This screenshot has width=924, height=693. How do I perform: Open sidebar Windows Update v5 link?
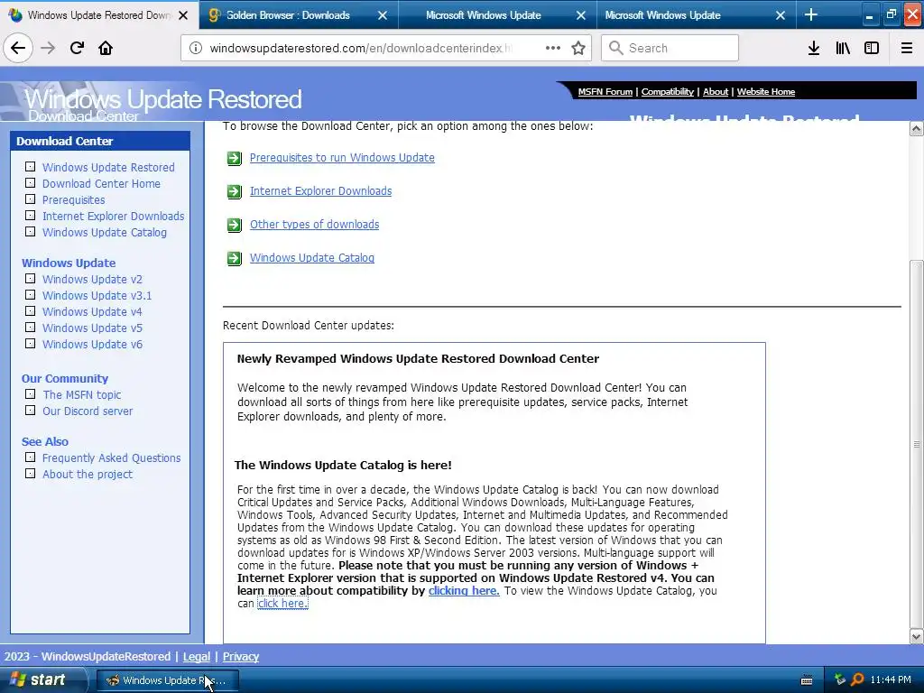92,328
